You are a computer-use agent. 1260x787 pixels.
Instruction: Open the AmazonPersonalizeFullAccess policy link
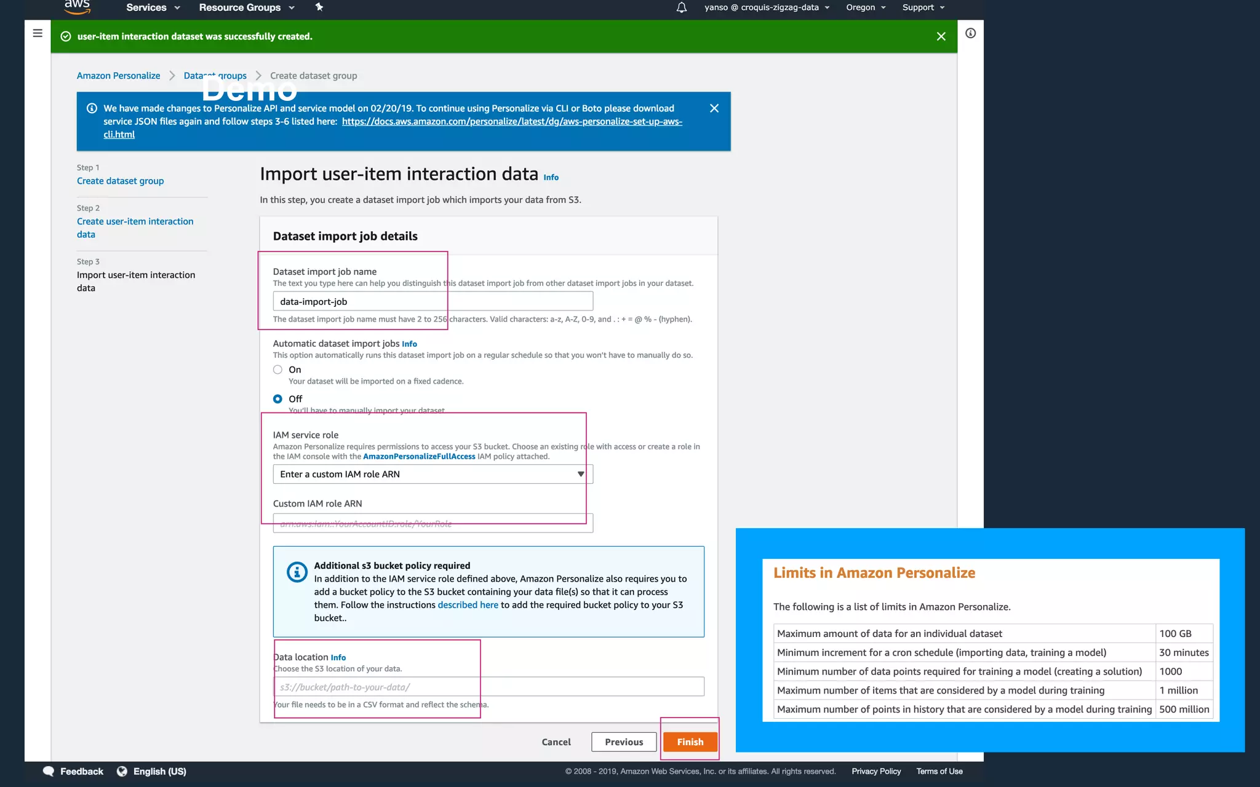(x=419, y=456)
